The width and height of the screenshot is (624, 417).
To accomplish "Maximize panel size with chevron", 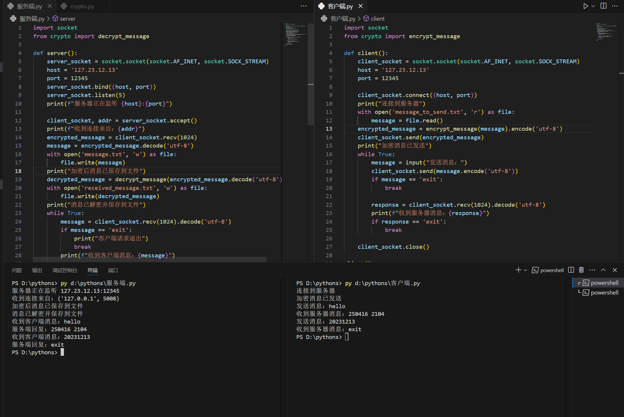I will [603, 270].
